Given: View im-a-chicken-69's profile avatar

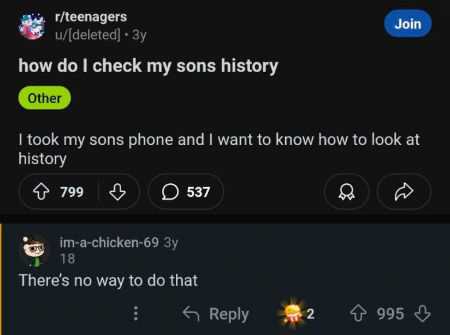Looking at the screenshot, I should (x=34, y=251).
